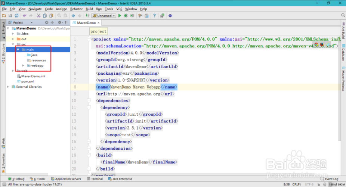This screenshot has height=187, width=346.
Task: Close the MavenDemo editor tab
Action: (99, 23)
